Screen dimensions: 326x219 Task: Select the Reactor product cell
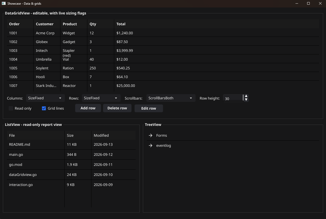pyautogui.click(x=74, y=86)
